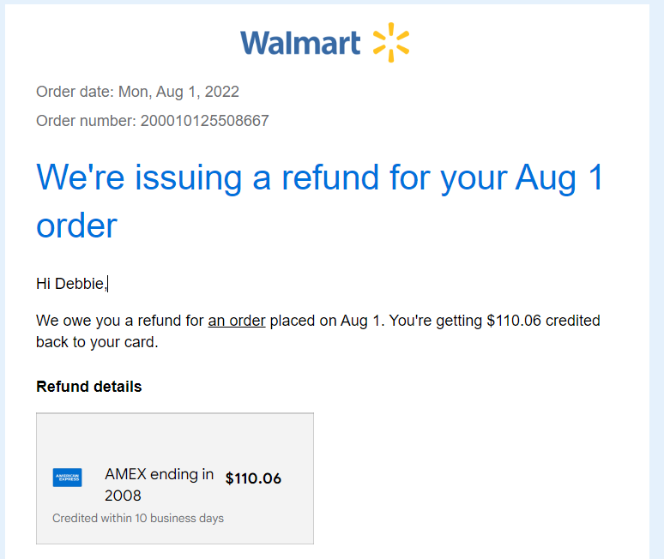Click the order number 200010125508667

[x=204, y=121]
